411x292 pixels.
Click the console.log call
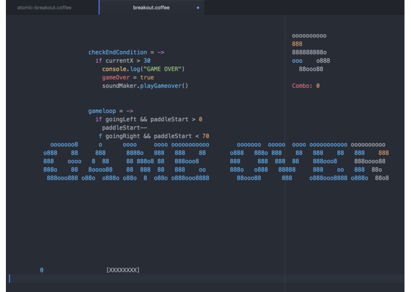143,69
